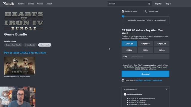Choose the CA$35 price button
This screenshot has height=107, width=191.
(145, 50)
